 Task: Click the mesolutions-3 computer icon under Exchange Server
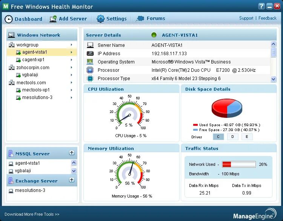point(11,191)
